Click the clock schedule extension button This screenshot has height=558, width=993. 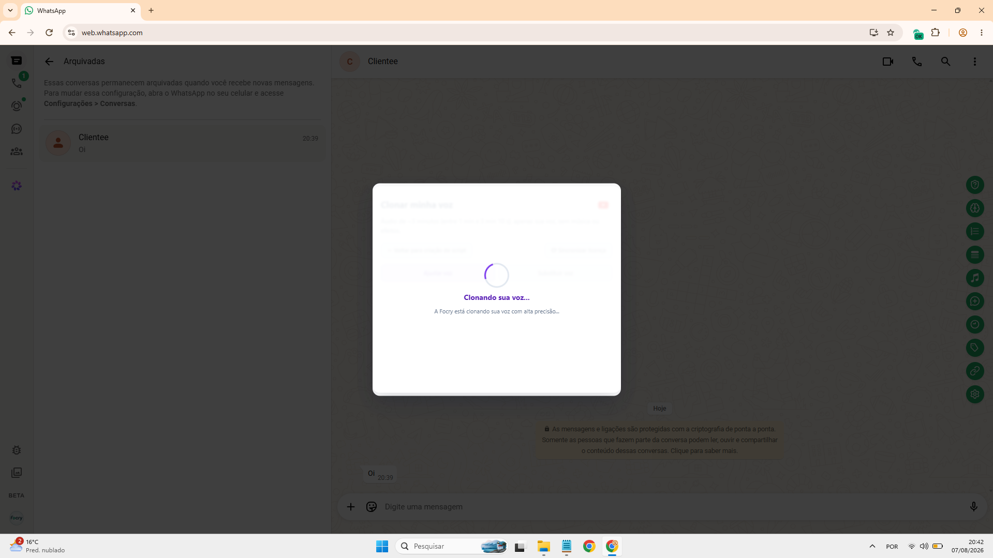tap(975, 324)
